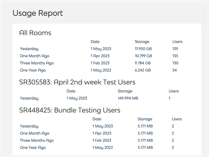
Task: Select the users count 2 in SR448425 Yesterday row
Action: pos(173,126)
